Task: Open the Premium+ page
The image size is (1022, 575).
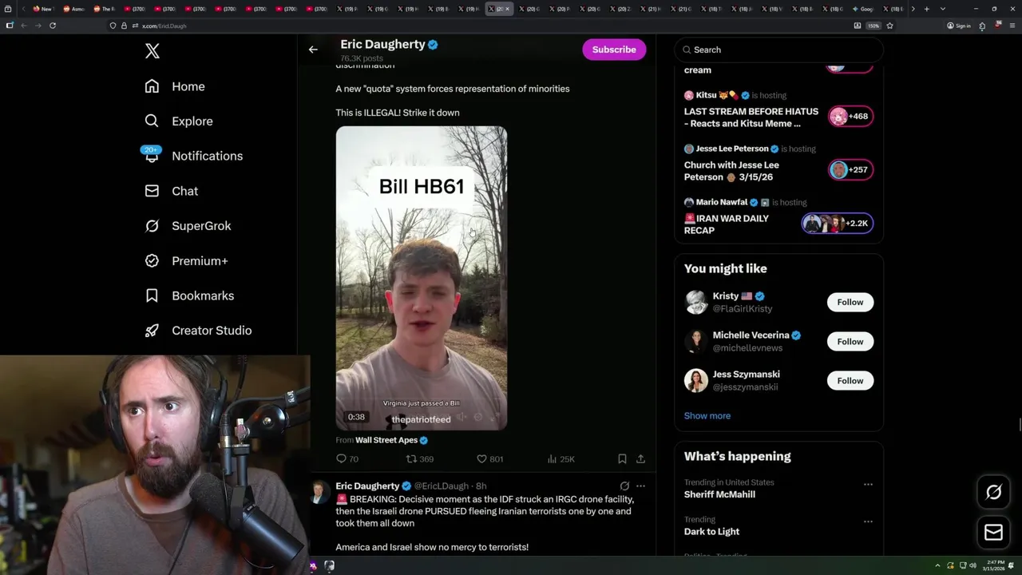Action: pyautogui.click(x=186, y=260)
